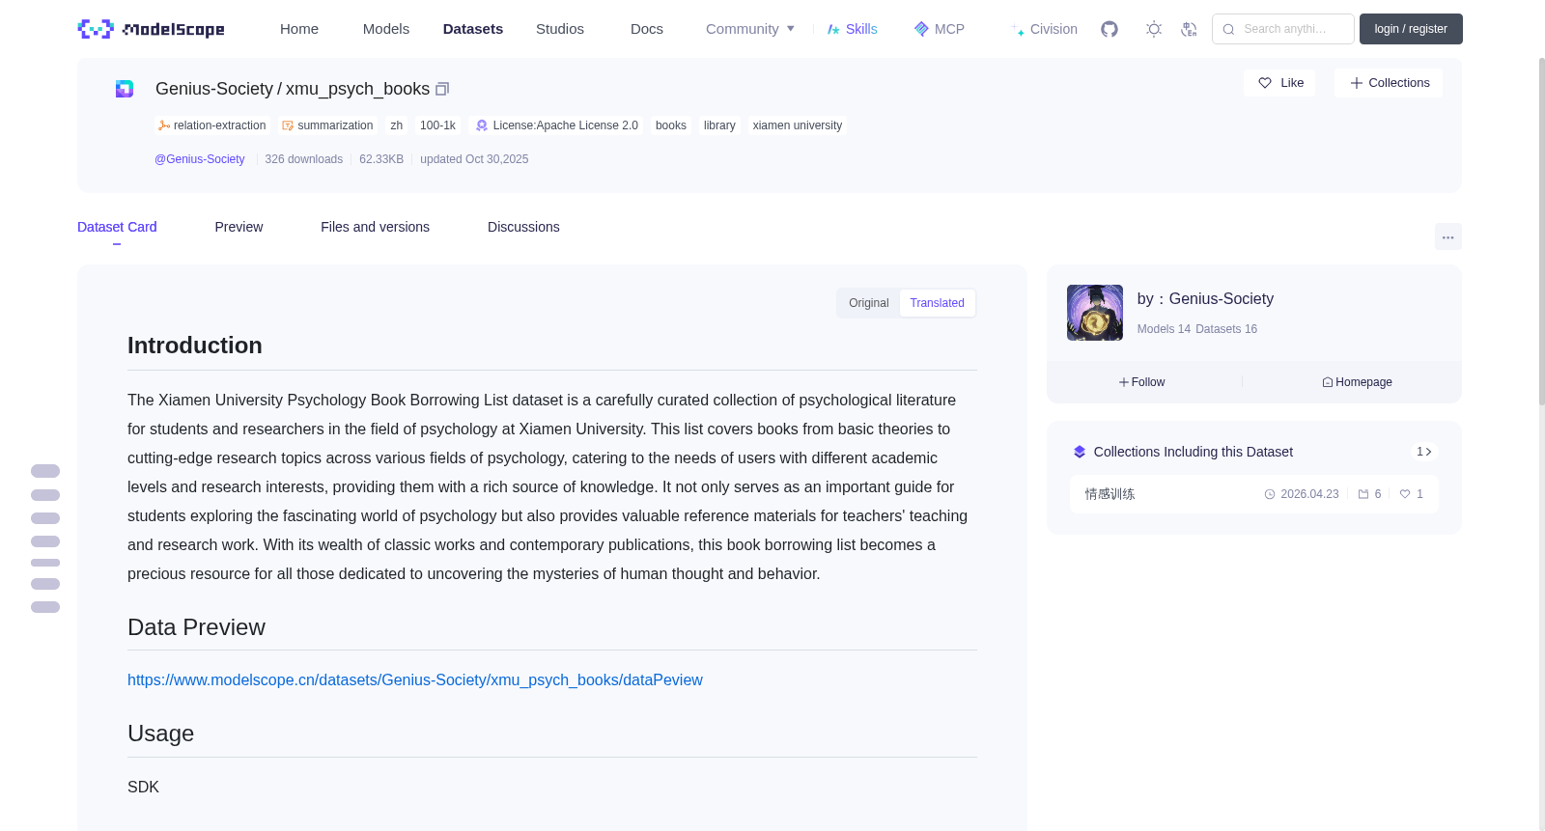Click the Usage heading
Screen dimensions: 1545x831
coord(160,734)
